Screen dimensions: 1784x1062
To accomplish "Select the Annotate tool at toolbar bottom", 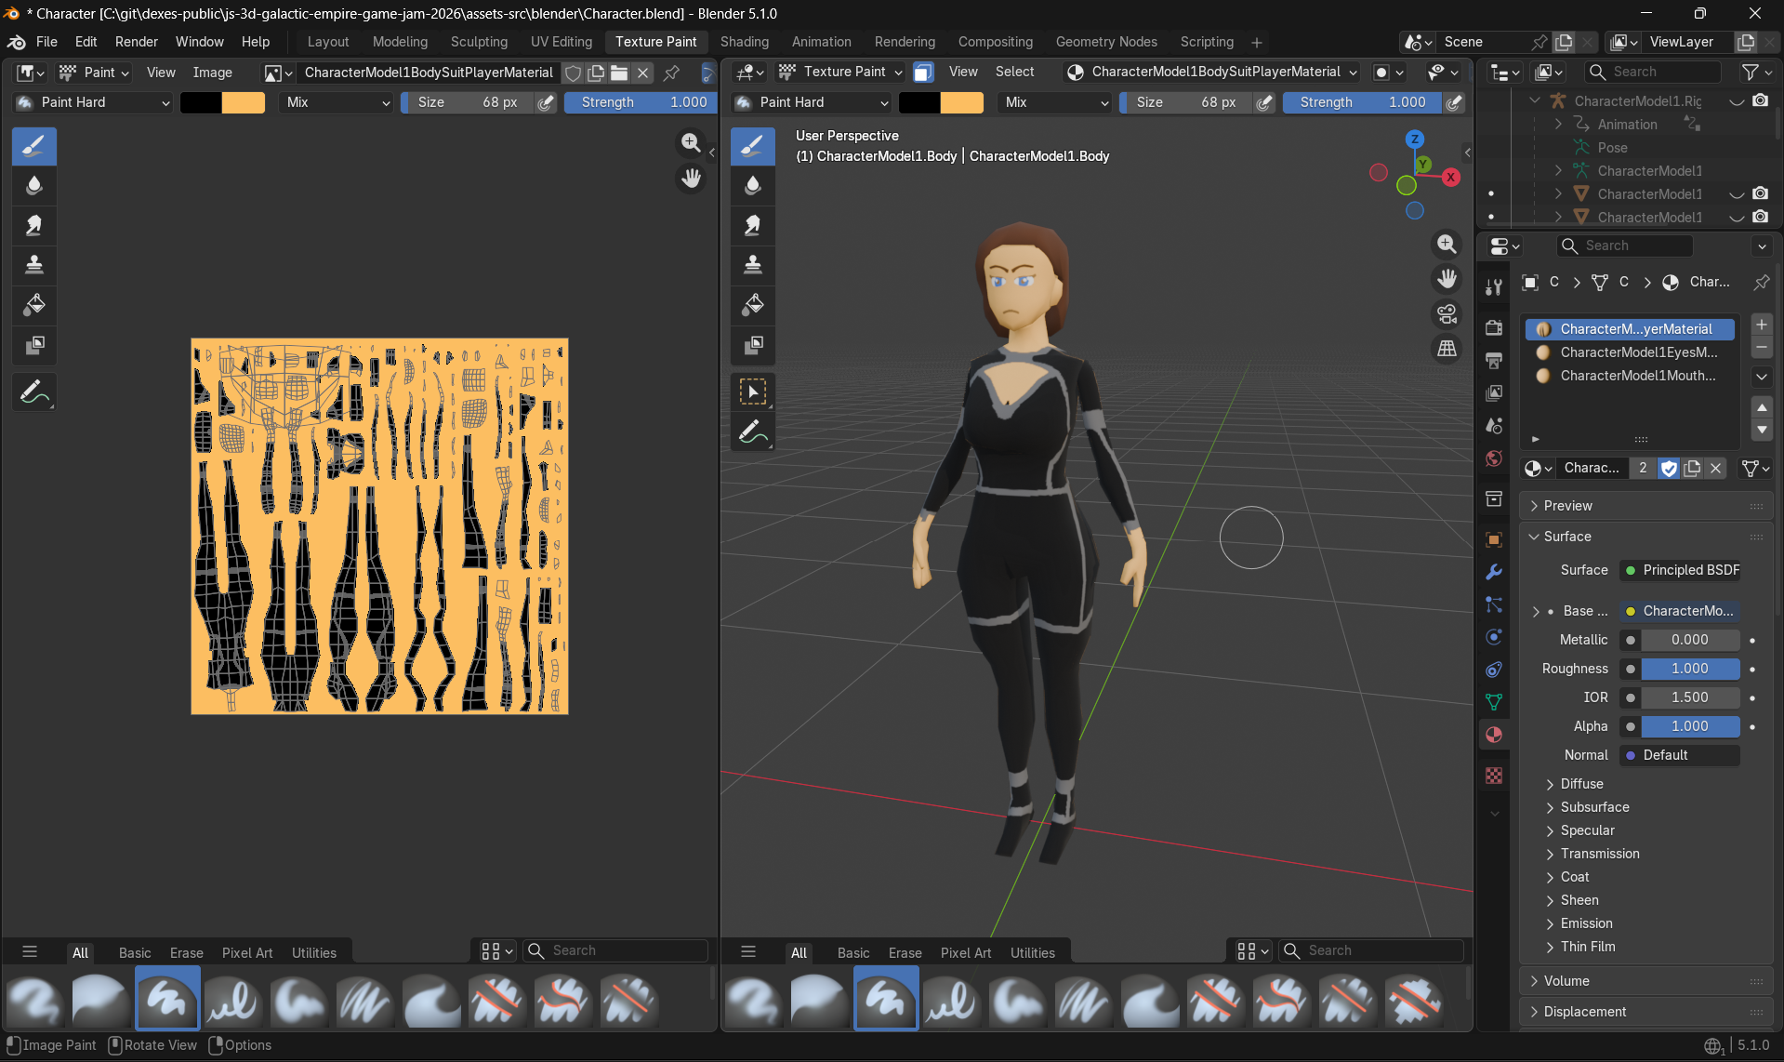I will pos(34,392).
